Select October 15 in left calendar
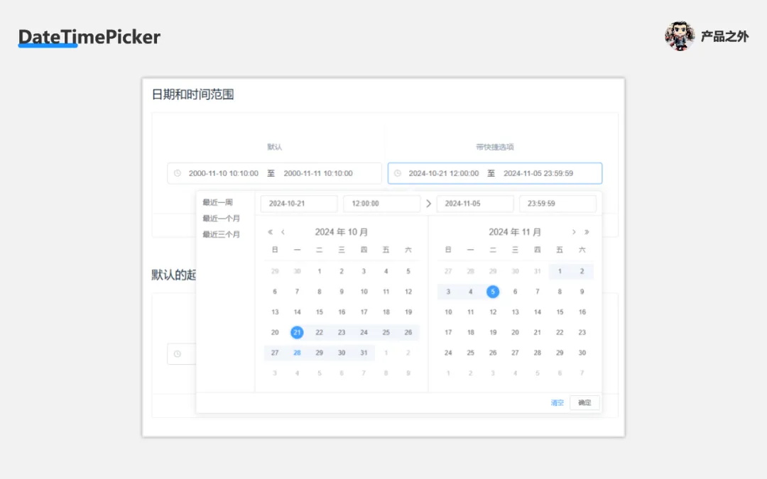Screen dimensions: 767x479 point(320,312)
